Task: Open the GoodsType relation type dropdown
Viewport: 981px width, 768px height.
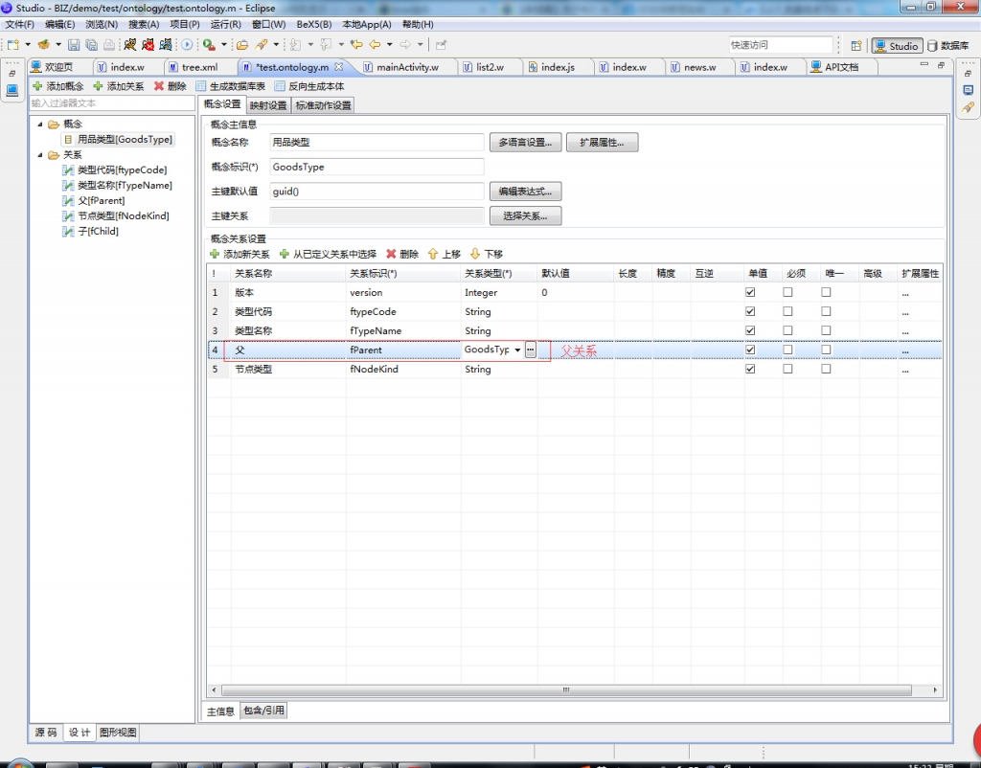Action: tap(517, 350)
